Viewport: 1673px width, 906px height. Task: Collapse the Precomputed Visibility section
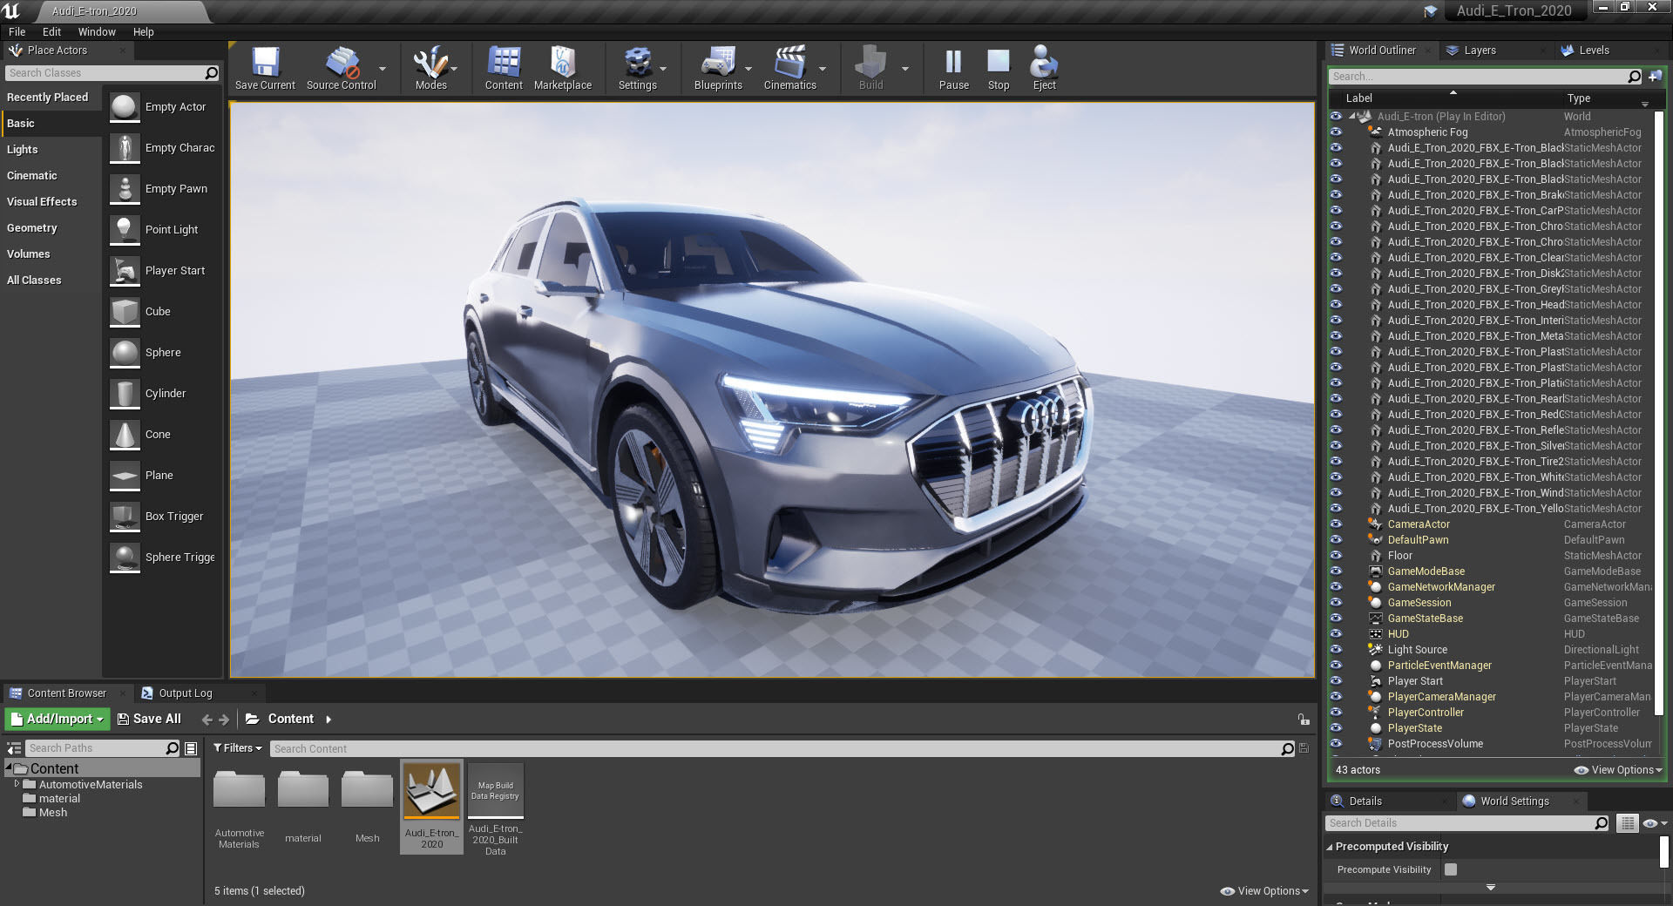[1330, 847]
